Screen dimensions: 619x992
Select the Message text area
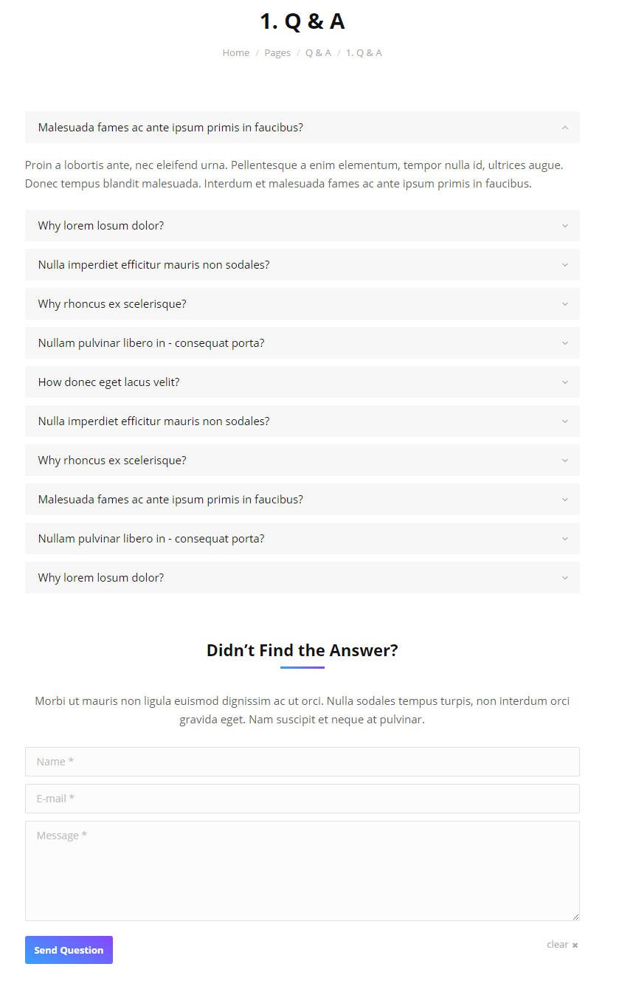click(302, 871)
